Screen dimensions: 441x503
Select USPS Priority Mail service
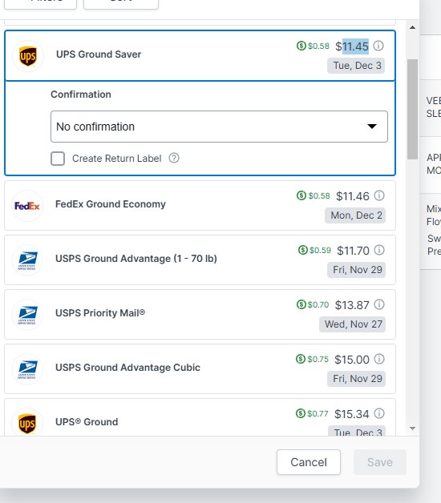(x=200, y=314)
